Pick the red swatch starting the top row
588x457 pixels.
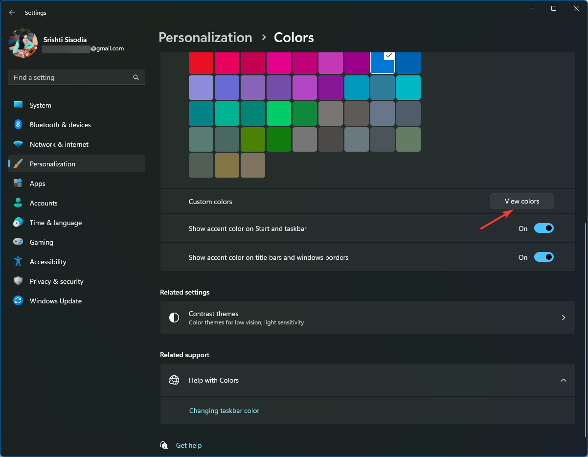pos(201,63)
